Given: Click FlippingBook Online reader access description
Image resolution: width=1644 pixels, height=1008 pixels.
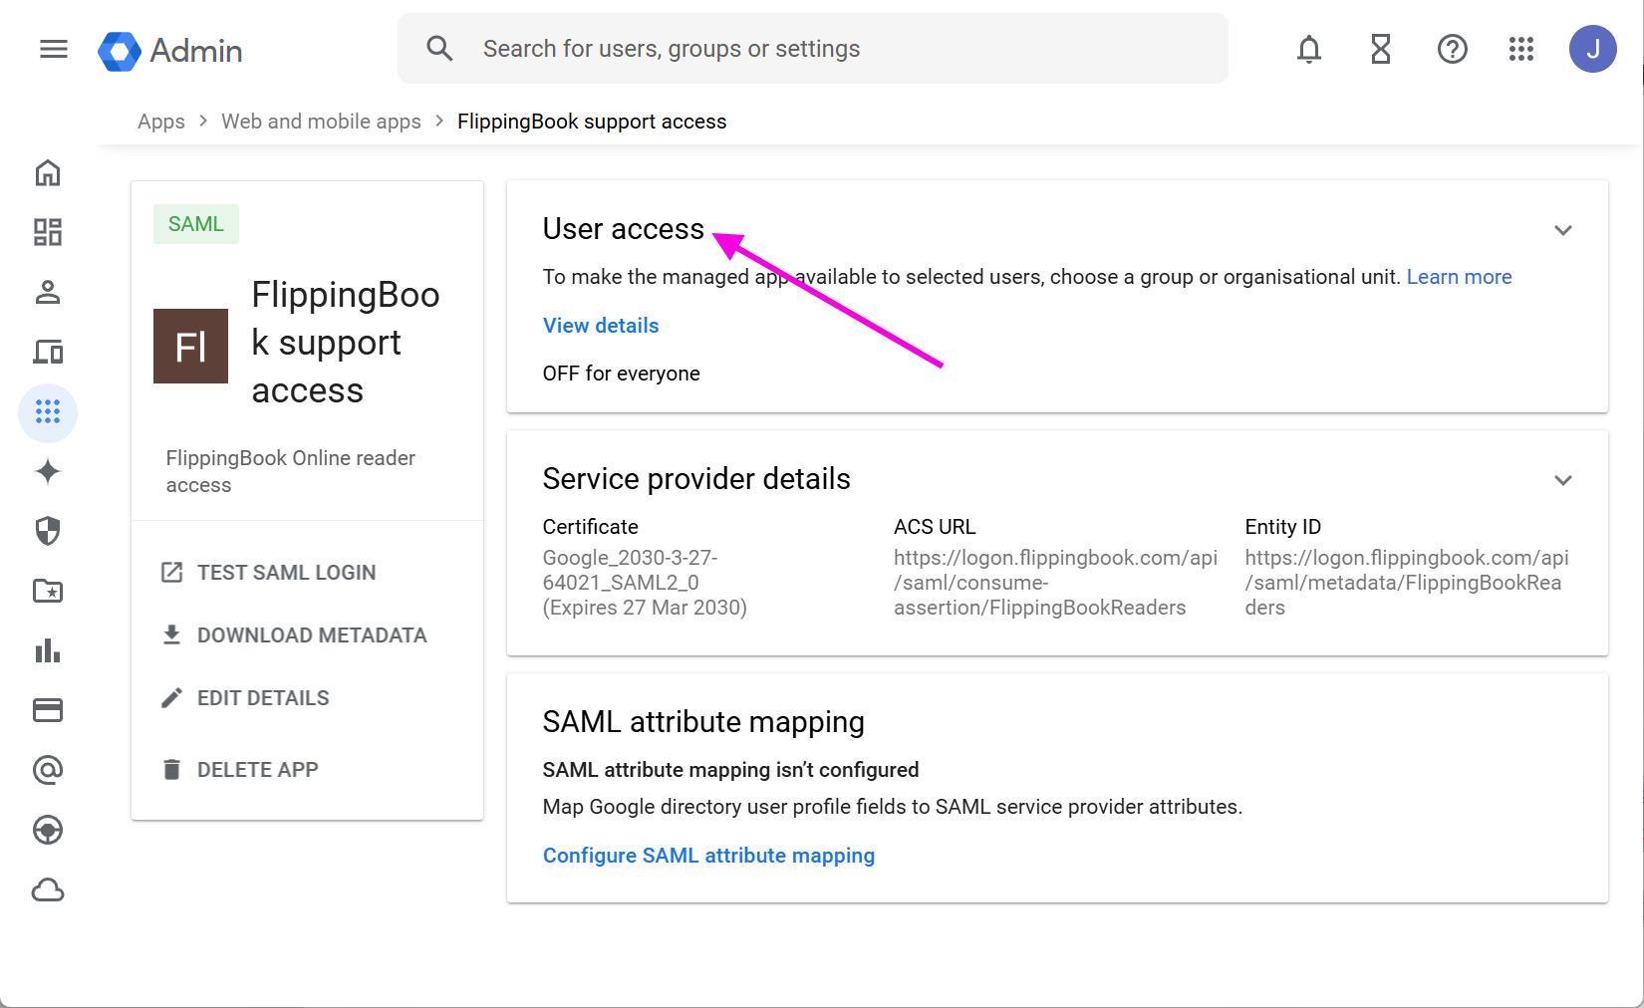Looking at the screenshot, I should (291, 471).
